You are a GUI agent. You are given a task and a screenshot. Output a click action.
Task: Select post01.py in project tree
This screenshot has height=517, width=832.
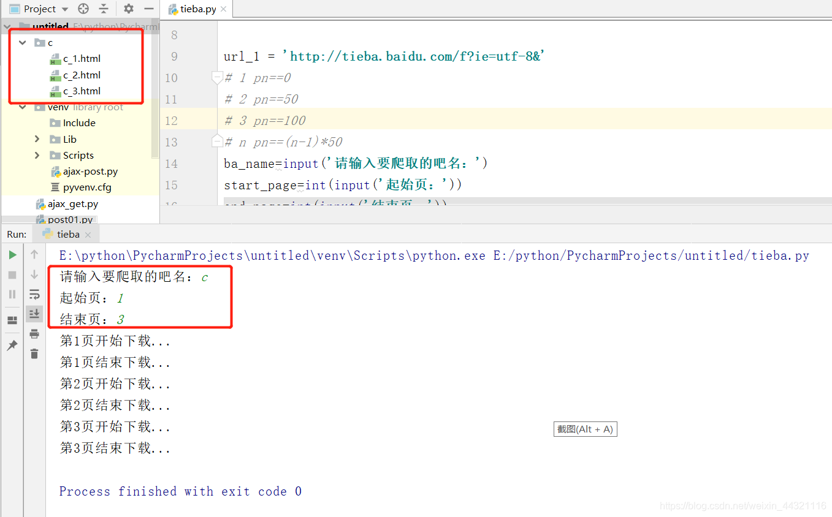point(71,219)
